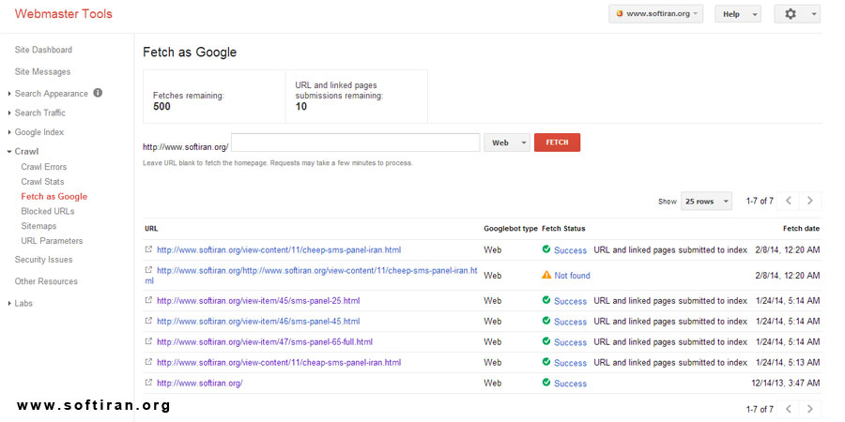Screen dimensions: 845x422
Task: Click the Fetch date column header
Action: pos(801,228)
